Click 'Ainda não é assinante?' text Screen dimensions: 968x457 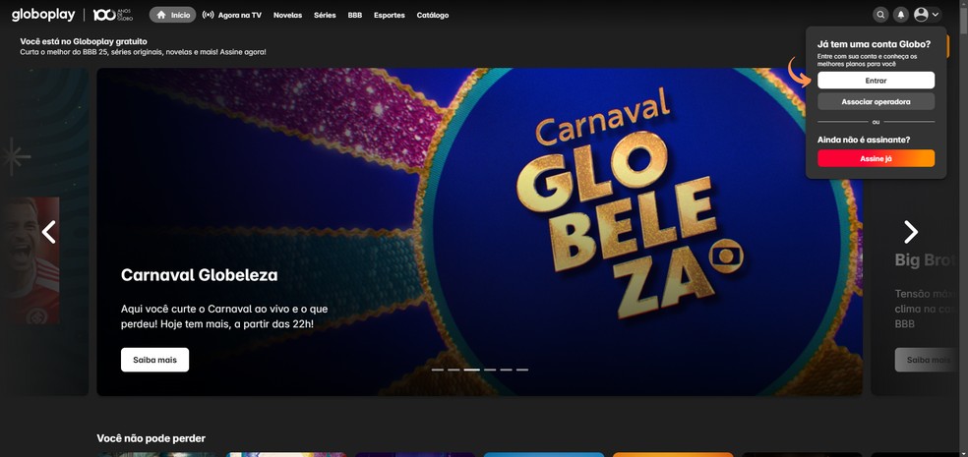864,140
